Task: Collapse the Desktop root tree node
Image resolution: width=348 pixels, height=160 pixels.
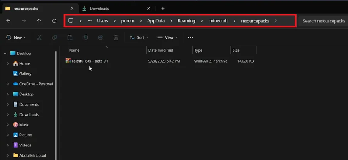Action: pos(5,53)
